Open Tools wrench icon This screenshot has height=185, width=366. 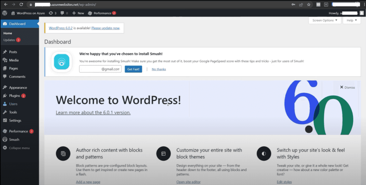(5, 112)
